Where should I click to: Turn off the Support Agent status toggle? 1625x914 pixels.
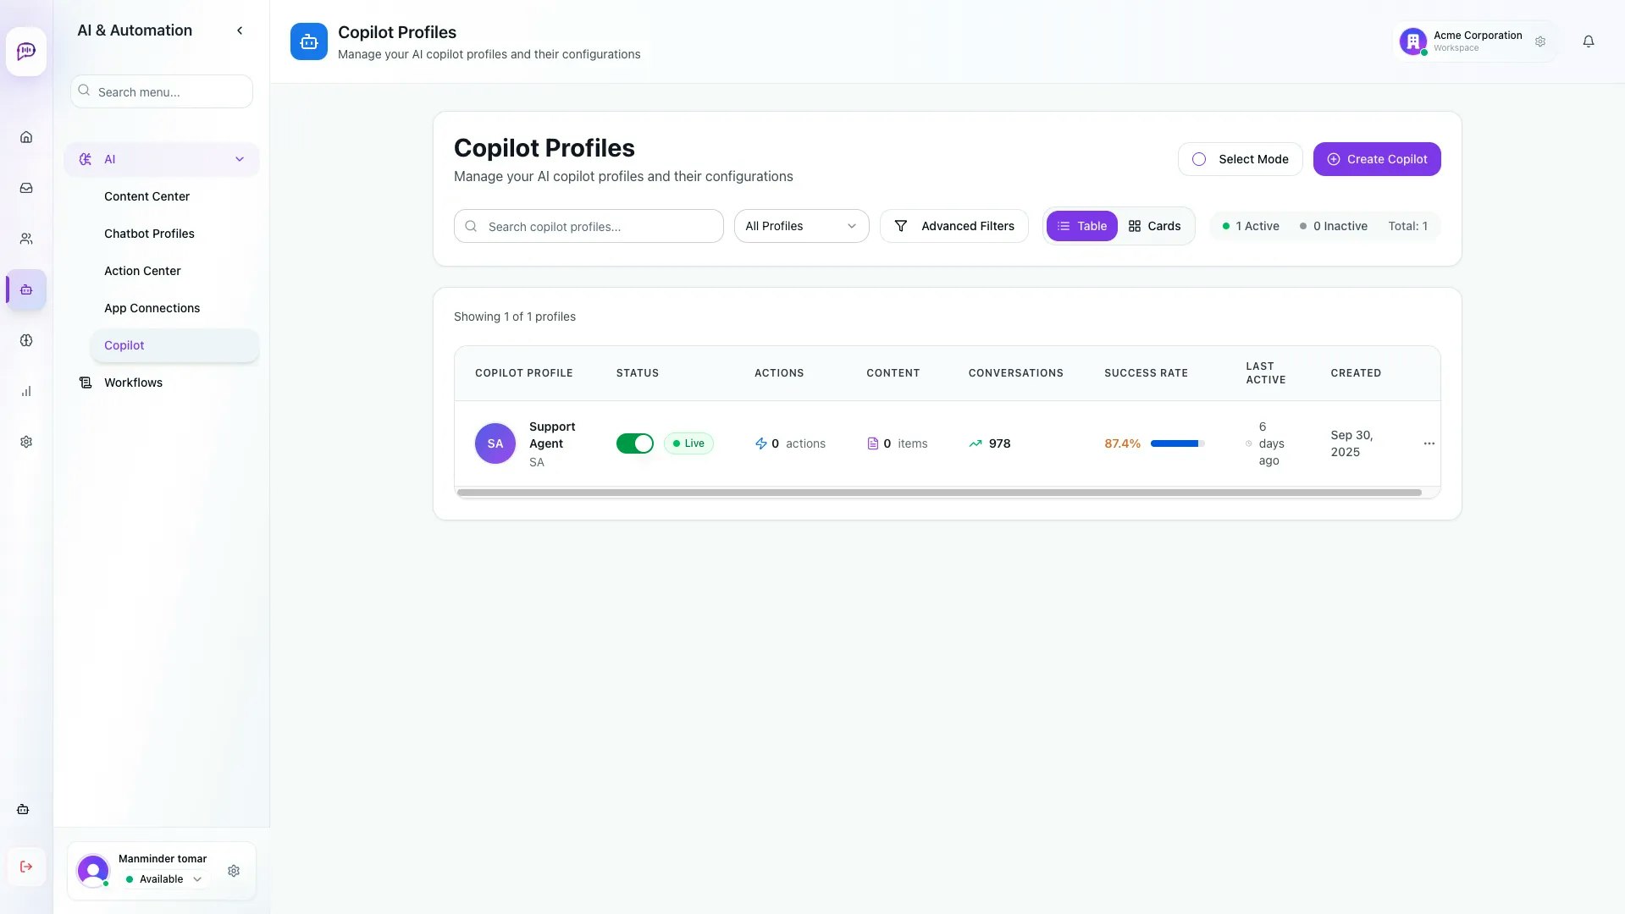pyautogui.click(x=635, y=443)
